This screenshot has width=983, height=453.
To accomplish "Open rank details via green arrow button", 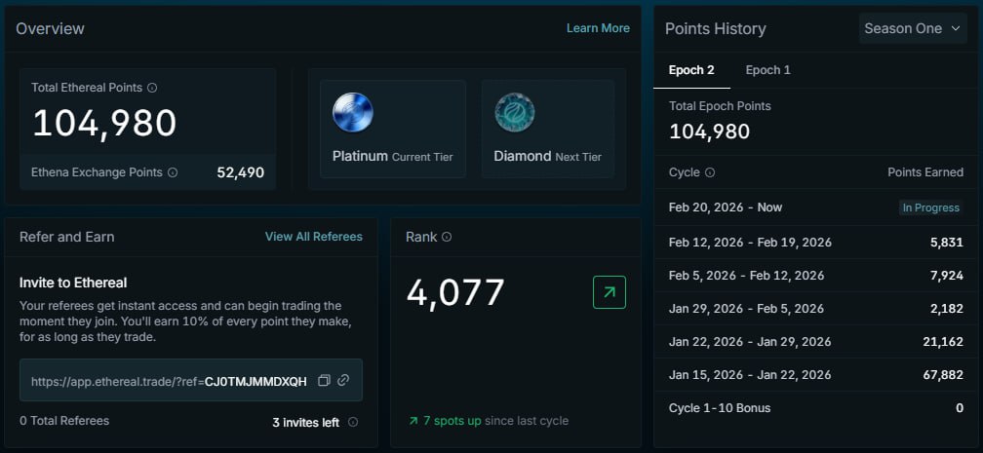I will pyautogui.click(x=609, y=292).
